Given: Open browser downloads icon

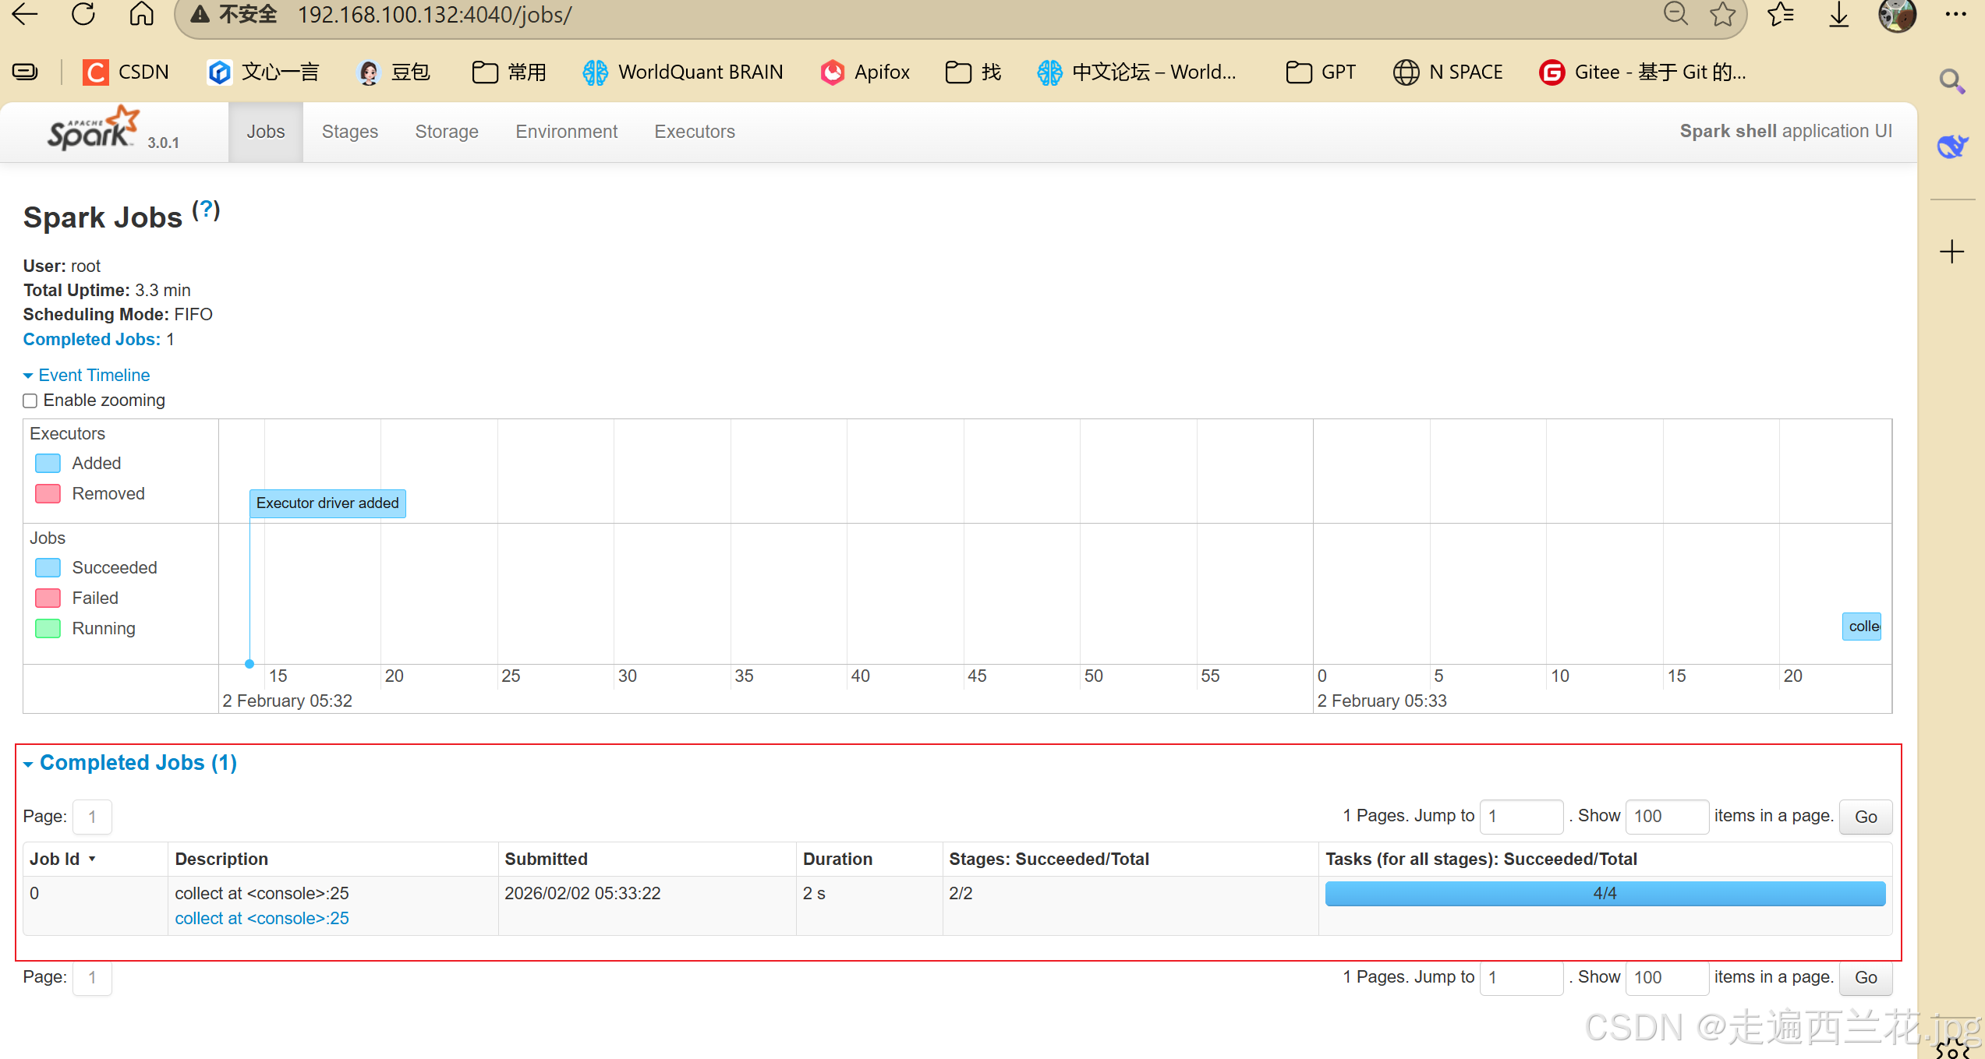Looking at the screenshot, I should pos(1838,15).
